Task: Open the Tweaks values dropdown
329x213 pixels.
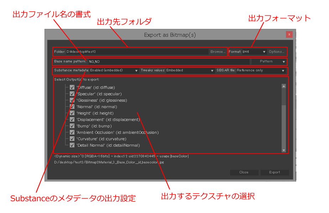Action: click(x=190, y=70)
